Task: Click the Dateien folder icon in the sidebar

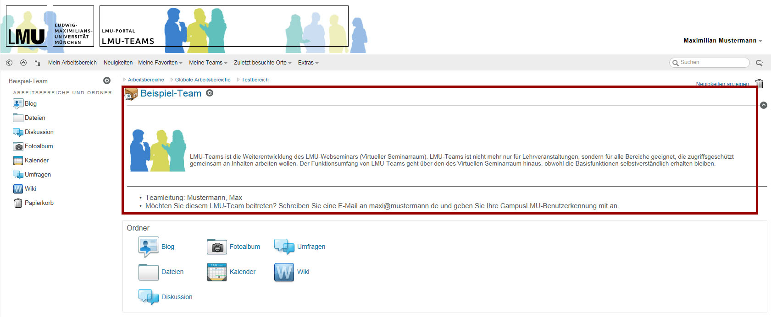Action: tap(18, 118)
